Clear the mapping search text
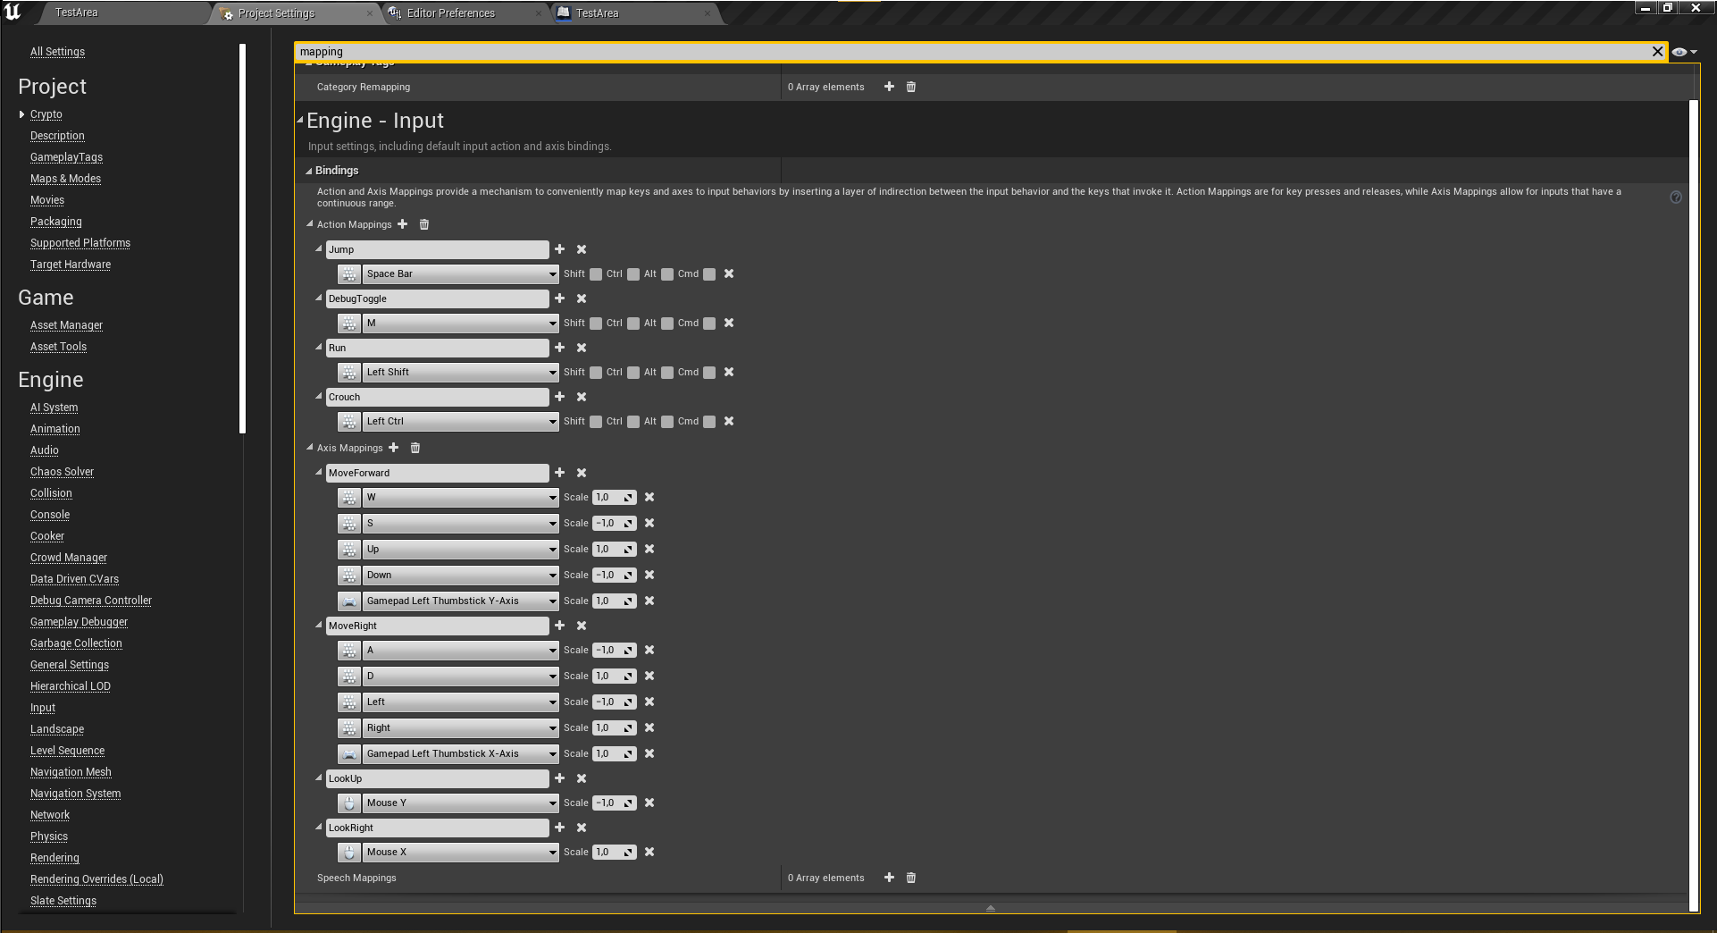Viewport: 1717px width, 933px height. 1657,52
